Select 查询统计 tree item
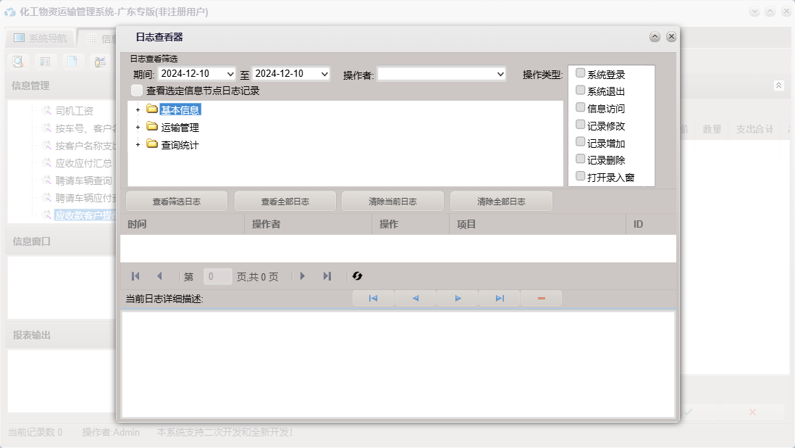The height and width of the screenshot is (448, 795). (180, 145)
